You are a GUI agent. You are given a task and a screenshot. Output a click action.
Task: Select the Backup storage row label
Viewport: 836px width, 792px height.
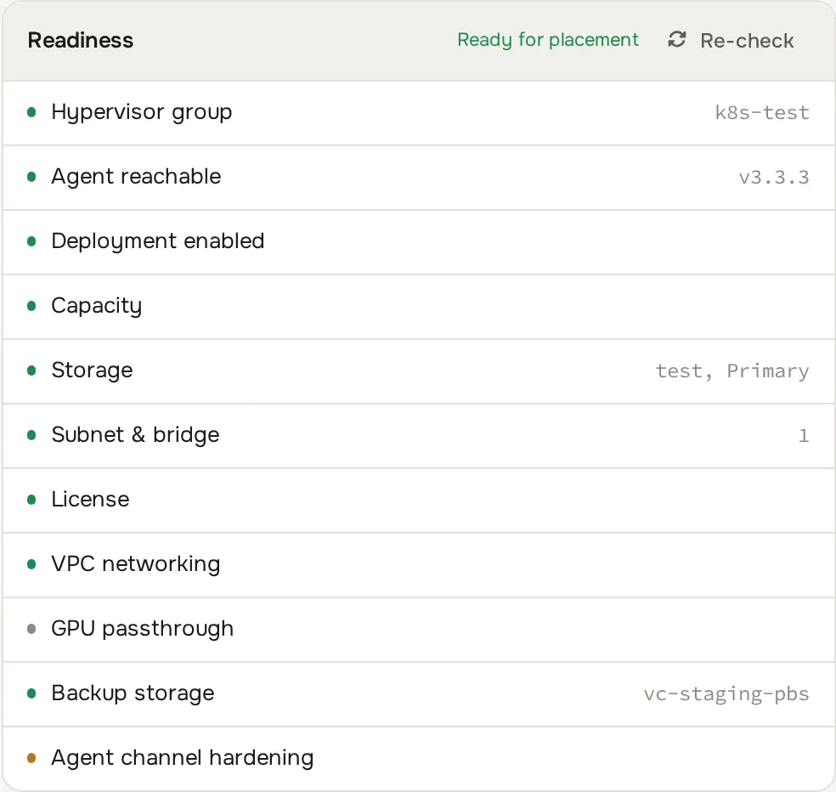pos(133,694)
